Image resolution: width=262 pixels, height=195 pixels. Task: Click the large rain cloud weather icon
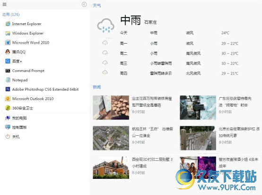106,26
